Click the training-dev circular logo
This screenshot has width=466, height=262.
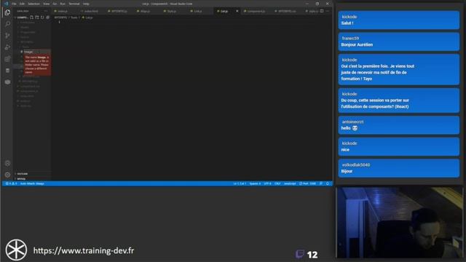tap(16, 250)
